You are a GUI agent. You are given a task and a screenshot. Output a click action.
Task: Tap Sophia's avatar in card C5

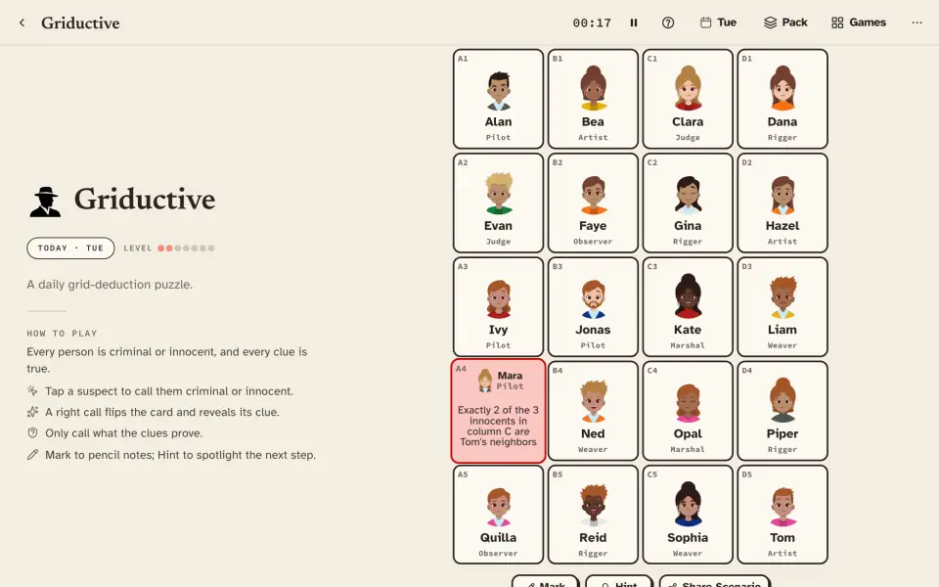click(688, 504)
